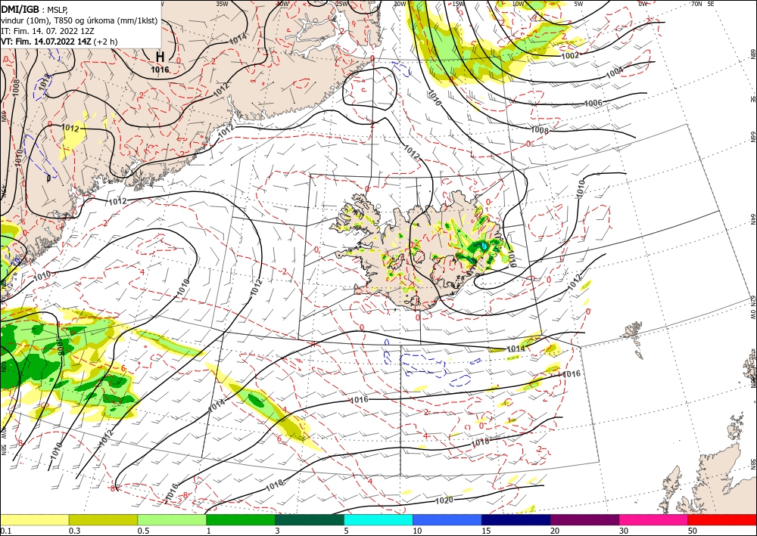Click the '15W' longitude label
757x536 pixels.
click(x=459, y=4)
